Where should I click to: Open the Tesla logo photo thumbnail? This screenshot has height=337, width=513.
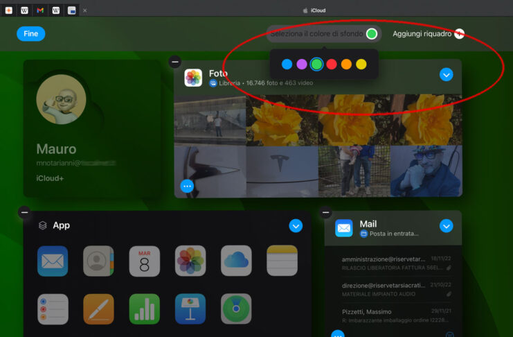tap(282, 172)
